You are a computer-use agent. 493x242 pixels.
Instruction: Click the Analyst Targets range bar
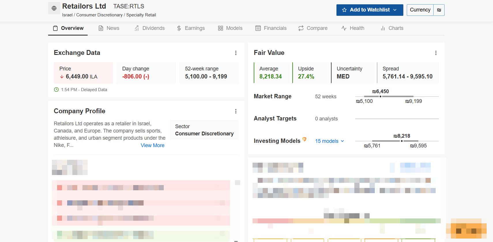click(x=397, y=119)
